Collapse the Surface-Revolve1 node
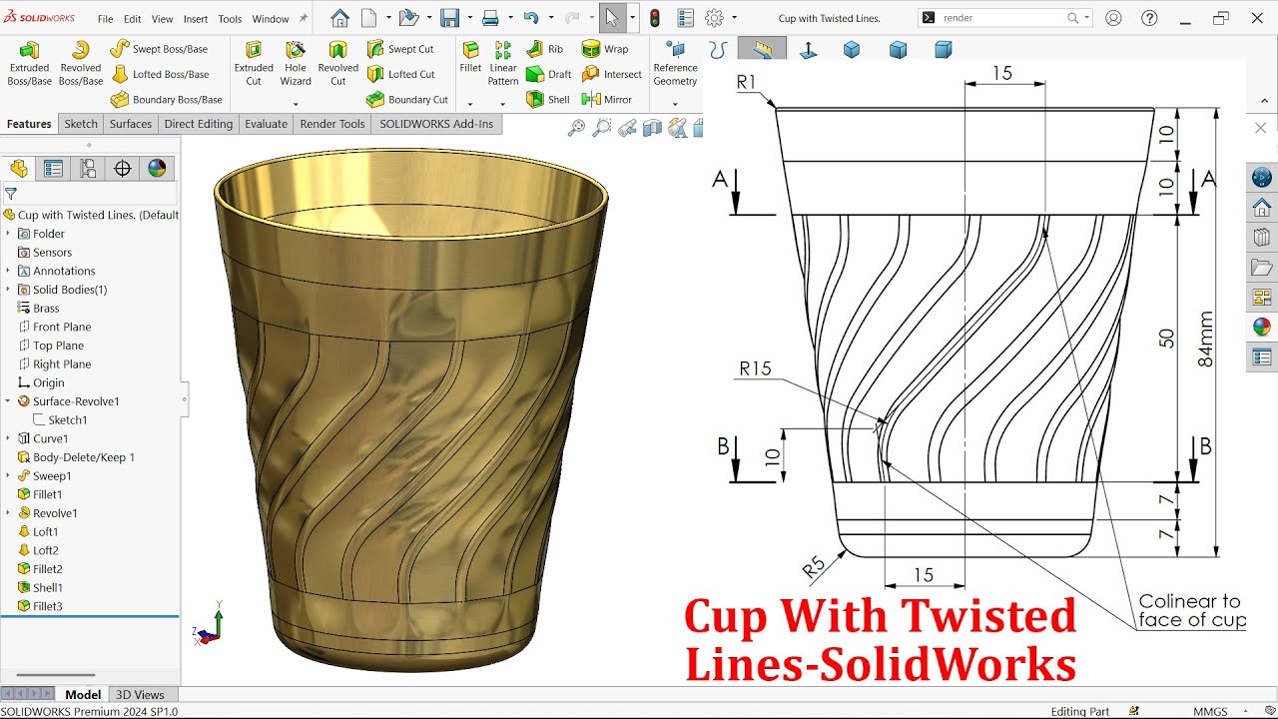Viewport: 1278px width, 719px height. coord(8,401)
